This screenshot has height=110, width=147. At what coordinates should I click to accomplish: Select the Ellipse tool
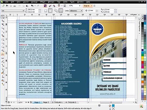click(3, 43)
